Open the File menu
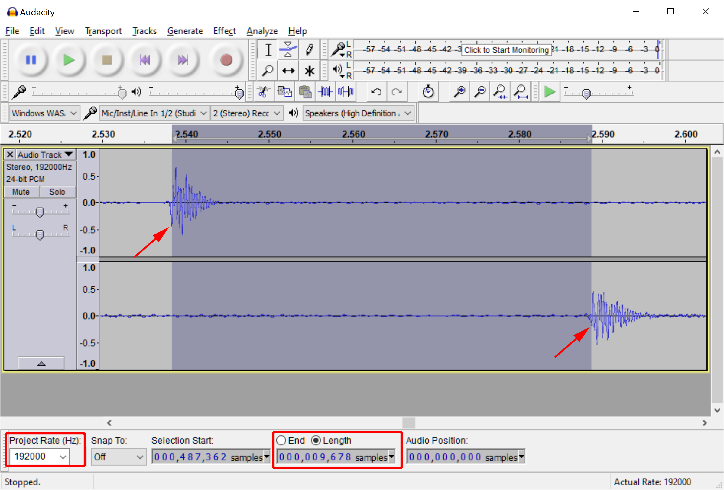 point(12,31)
